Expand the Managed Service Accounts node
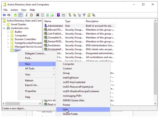The image size is (161, 119). click(8, 47)
